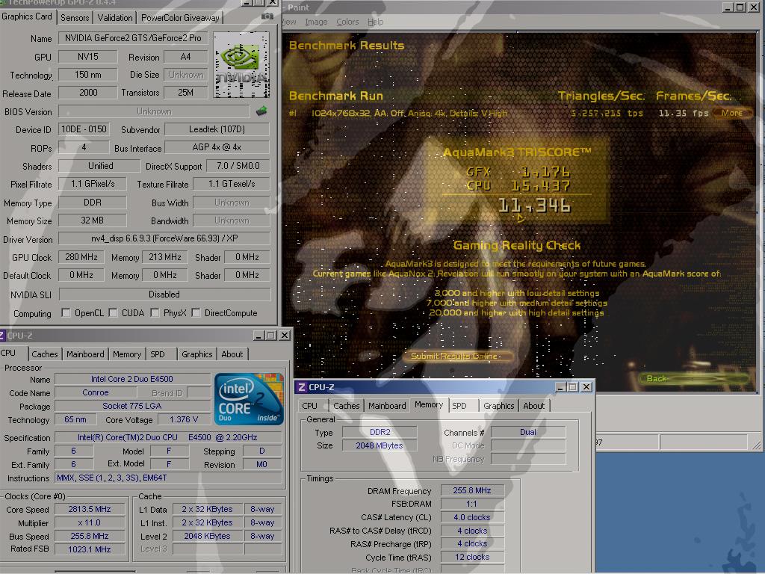Toggle the CUDA checkbox
Screen dimensions: 765x574
114,313
